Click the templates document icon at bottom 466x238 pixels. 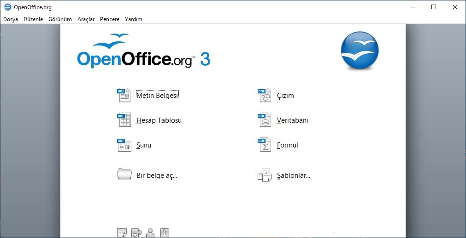[122, 232]
